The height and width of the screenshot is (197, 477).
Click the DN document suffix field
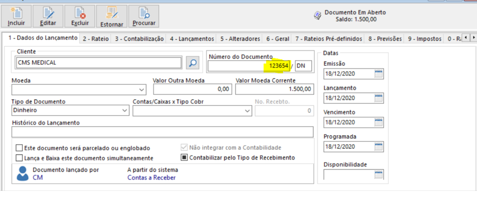pyautogui.click(x=304, y=66)
